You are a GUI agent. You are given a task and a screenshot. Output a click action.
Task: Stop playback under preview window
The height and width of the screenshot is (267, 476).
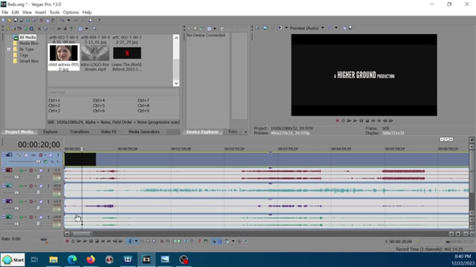(367, 121)
